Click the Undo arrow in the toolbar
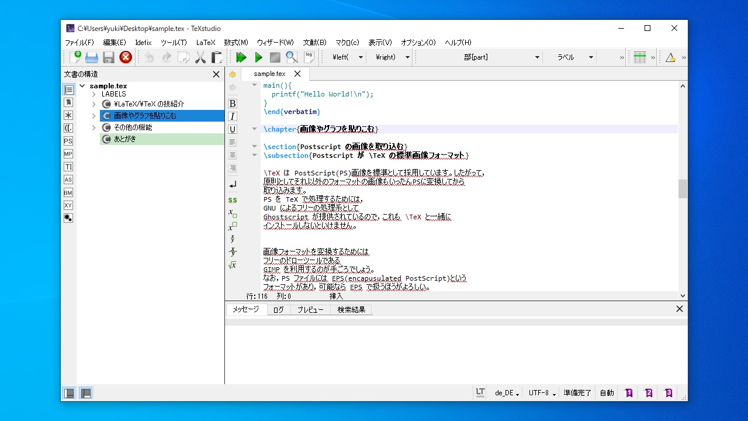Screen dimensions: 748x421 [x=150, y=57]
